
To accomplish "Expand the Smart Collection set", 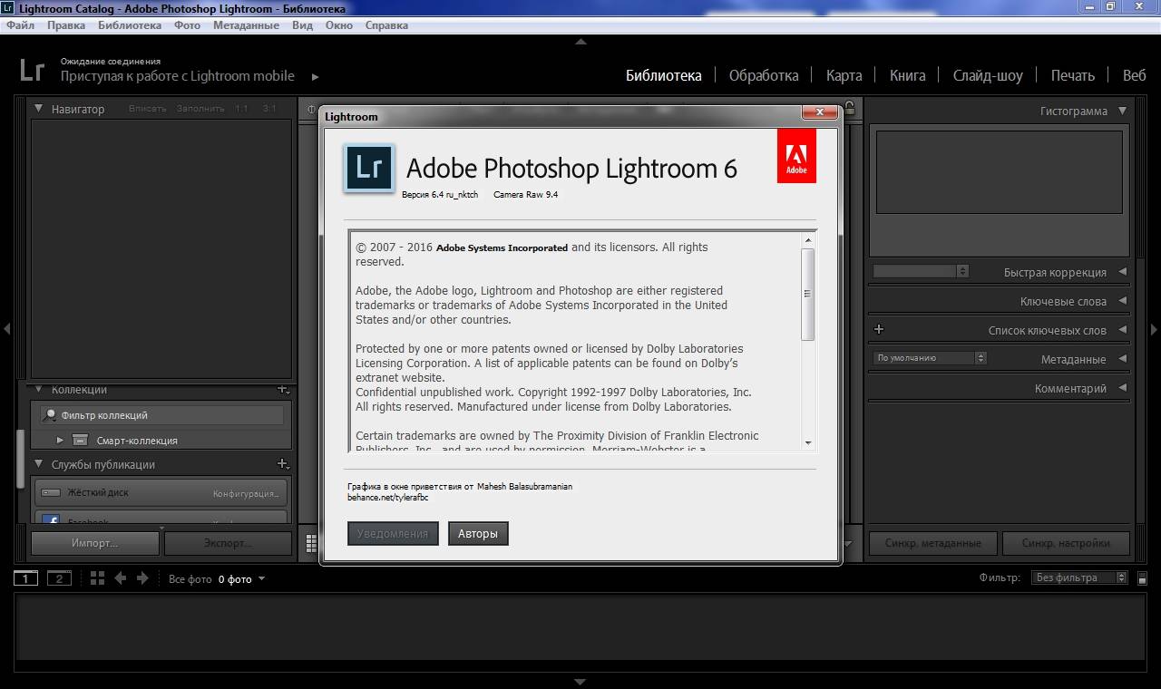I will pos(60,441).
